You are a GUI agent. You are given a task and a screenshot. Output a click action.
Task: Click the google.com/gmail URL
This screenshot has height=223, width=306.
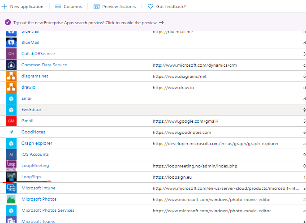pos(185,121)
